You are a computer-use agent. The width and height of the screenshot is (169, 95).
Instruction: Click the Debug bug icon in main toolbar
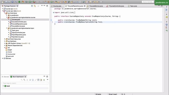tap(26, 2)
